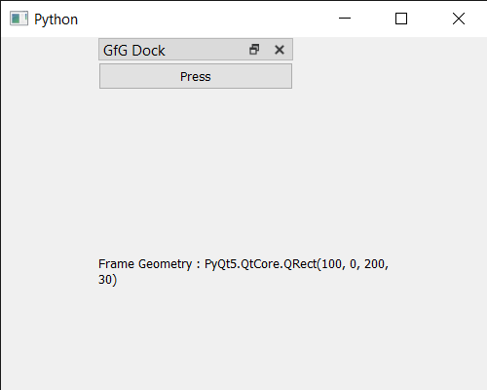This screenshot has width=487, height=390.
Task: Click the Python title text
Action: (x=56, y=19)
